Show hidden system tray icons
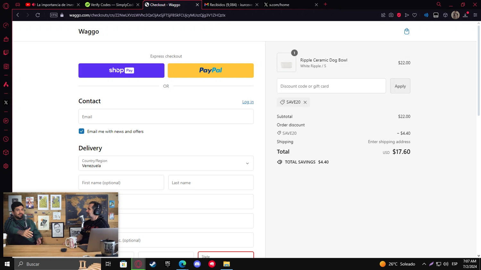 (x=424, y=264)
